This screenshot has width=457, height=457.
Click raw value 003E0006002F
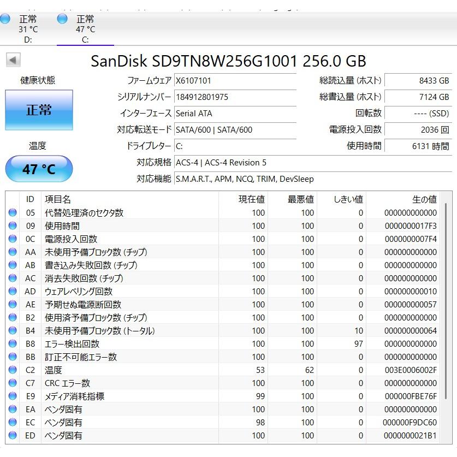pyautogui.click(x=411, y=370)
